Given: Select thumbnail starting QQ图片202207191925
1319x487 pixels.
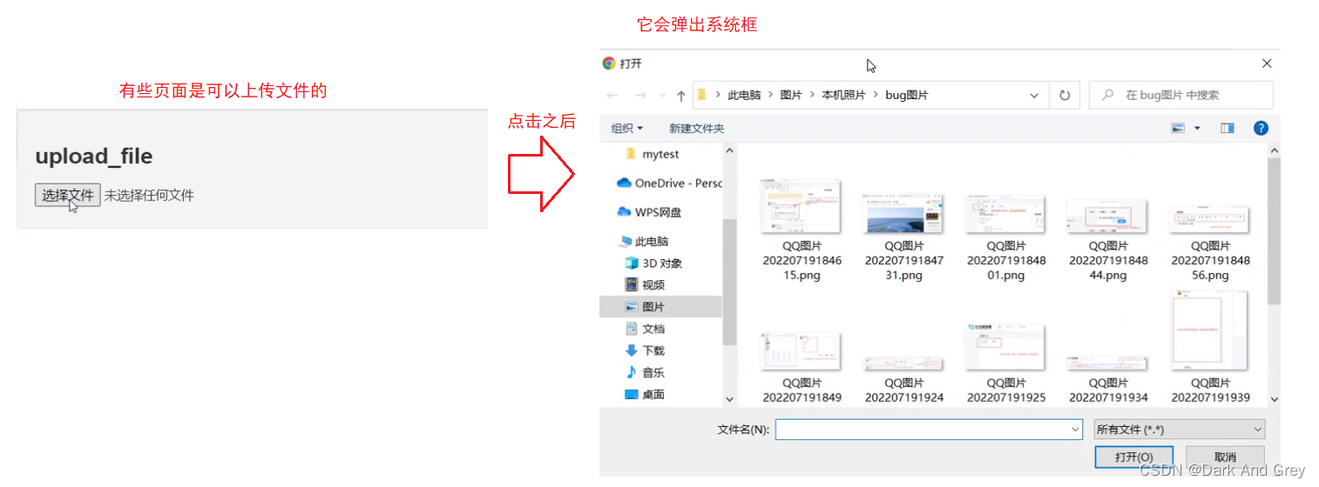Looking at the screenshot, I should (x=1006, y=348).
